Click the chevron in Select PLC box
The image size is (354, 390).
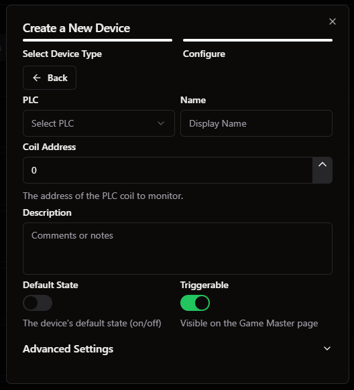point(161,123)
